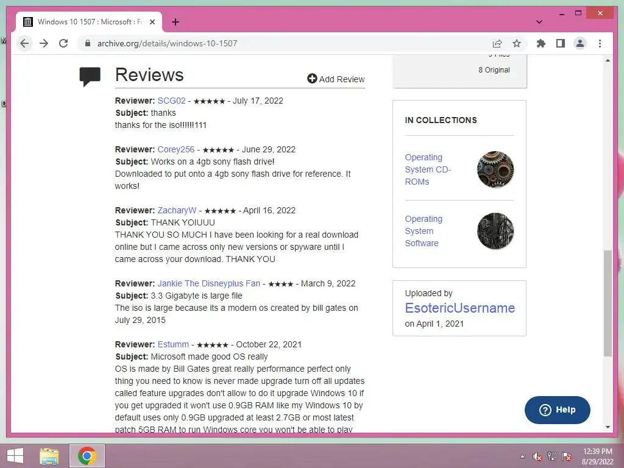624x468 pixels.
Task: Show hidden system tray icons
Action: click(522, 456)
